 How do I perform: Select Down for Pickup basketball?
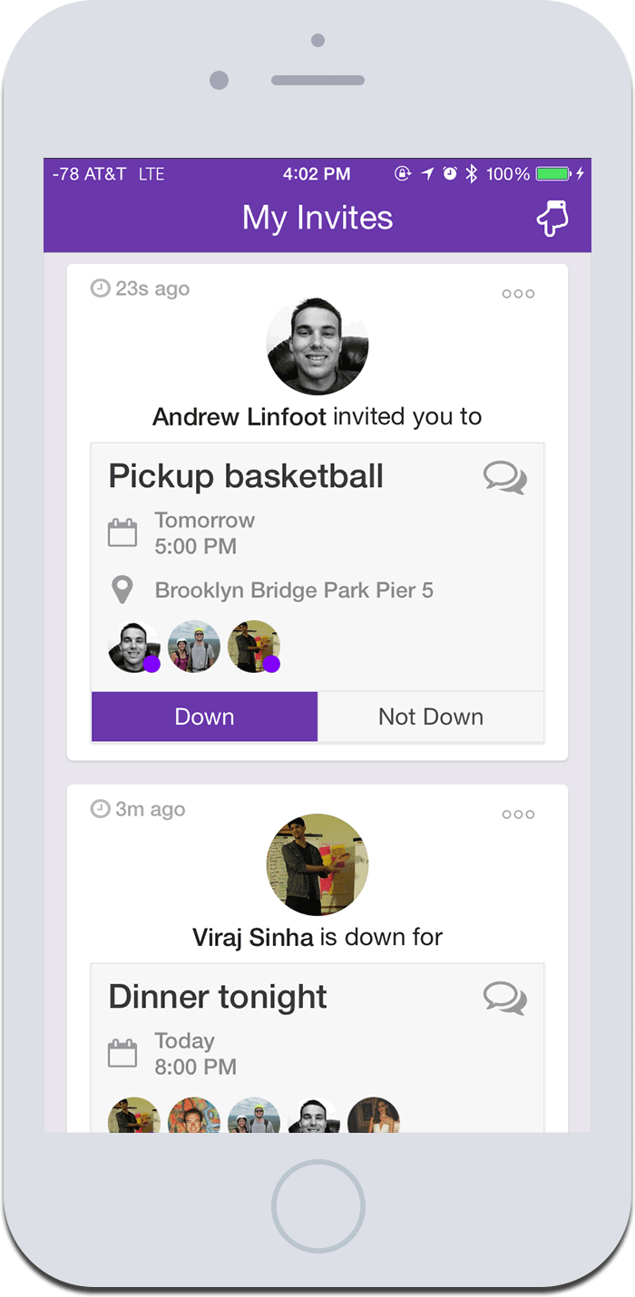205,717
